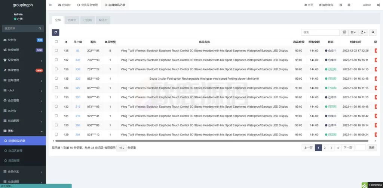Check the row with Id 129
383x188 pixels.
(x=56, y=134)
